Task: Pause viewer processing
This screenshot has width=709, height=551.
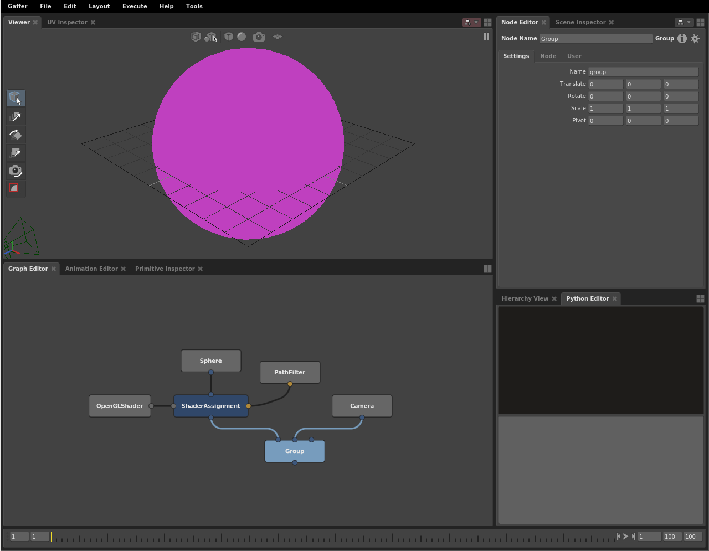Action: pyautogui.click(x=486, y=37)
